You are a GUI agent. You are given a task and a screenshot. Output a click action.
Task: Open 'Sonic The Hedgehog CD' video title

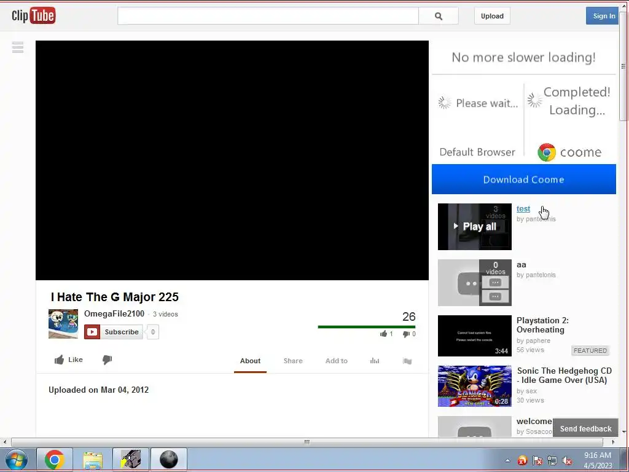[x=564, y=376]
